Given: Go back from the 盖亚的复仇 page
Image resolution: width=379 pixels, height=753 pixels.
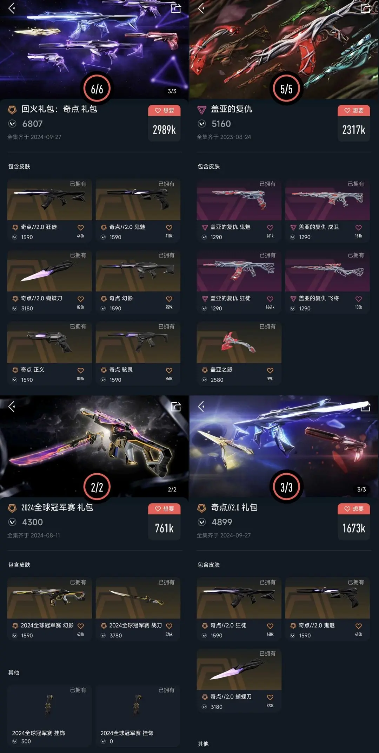Looking at the screenshot, I should click(201, 8).
